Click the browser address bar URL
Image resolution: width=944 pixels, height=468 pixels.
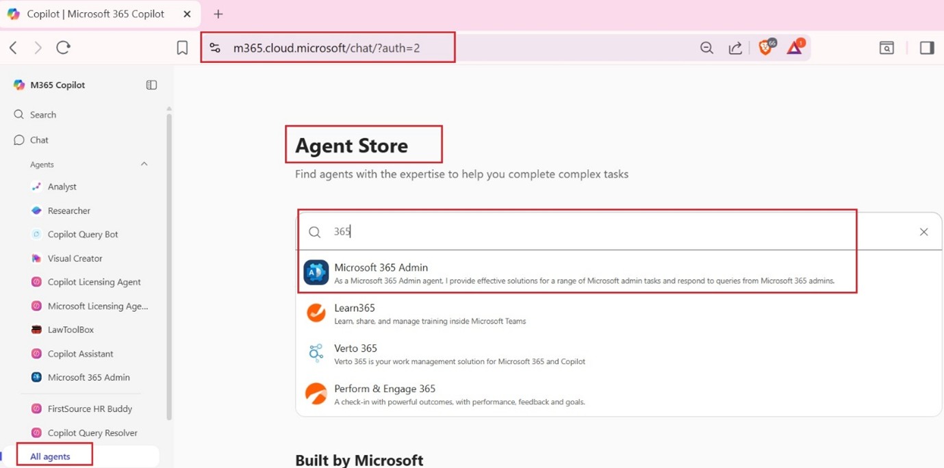point(327,48)
